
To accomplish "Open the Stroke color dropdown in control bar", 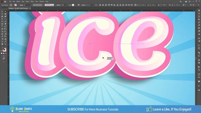I will coord(18,5).
